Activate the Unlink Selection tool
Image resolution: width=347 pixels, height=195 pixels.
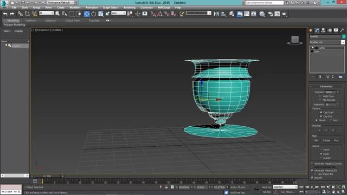tap(27, 14)
